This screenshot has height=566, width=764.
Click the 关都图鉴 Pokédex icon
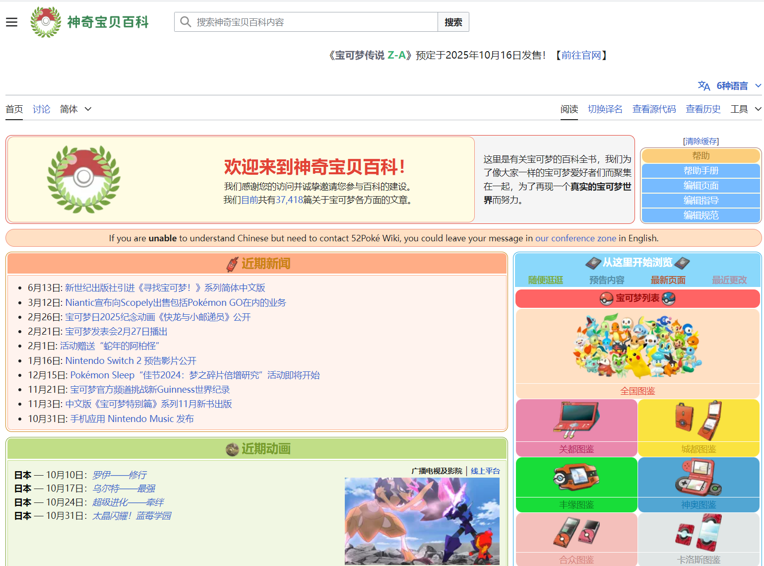tap(576, 421)
